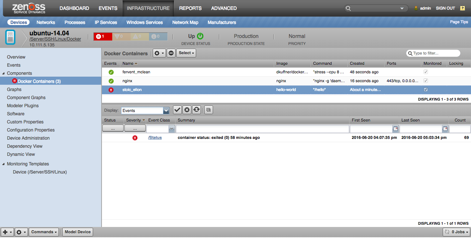Open the Commands dropdown menu
This screenshot has height=238, width=471.
pyautogui.click(x=44, y=232)
